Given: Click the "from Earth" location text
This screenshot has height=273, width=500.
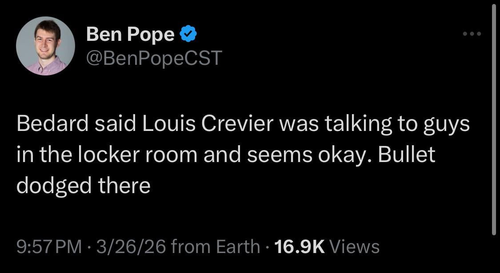Looking at the screenshot, I should (216, 246).
